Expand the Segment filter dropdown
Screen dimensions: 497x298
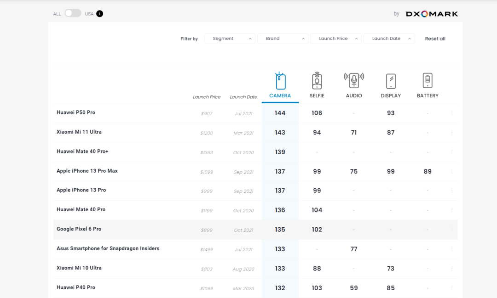(230, 39)
